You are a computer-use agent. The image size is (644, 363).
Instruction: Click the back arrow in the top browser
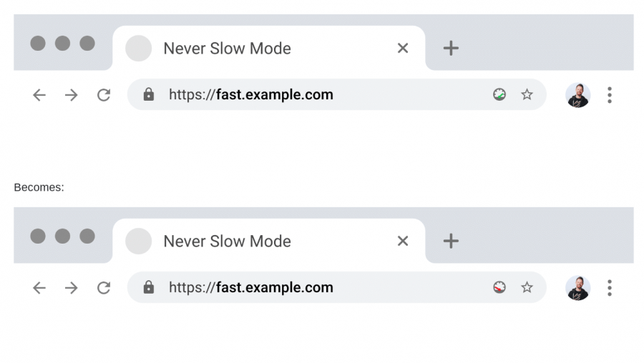(x=39, y=95)
